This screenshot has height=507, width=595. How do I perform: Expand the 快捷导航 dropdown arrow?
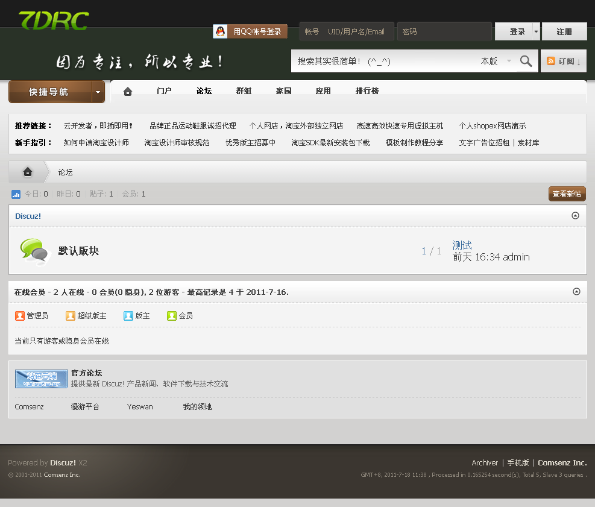coord(98,92)
